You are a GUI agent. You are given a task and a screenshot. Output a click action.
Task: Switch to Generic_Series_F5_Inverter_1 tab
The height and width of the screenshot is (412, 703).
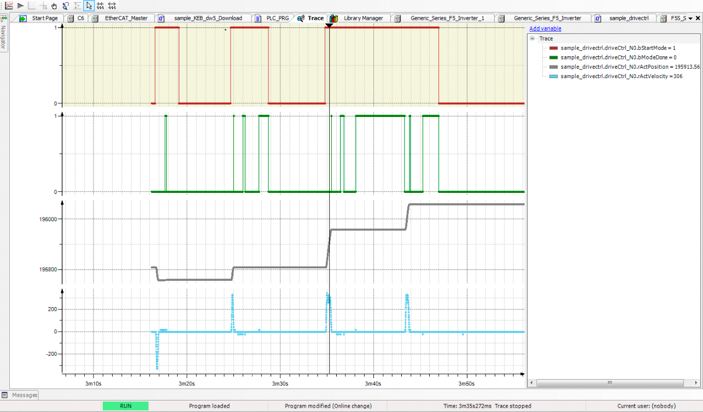click(447, 18)
